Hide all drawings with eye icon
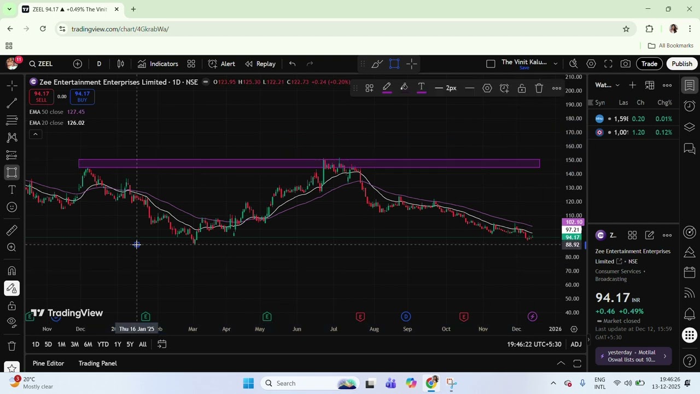700x394 pixels. 11,322
